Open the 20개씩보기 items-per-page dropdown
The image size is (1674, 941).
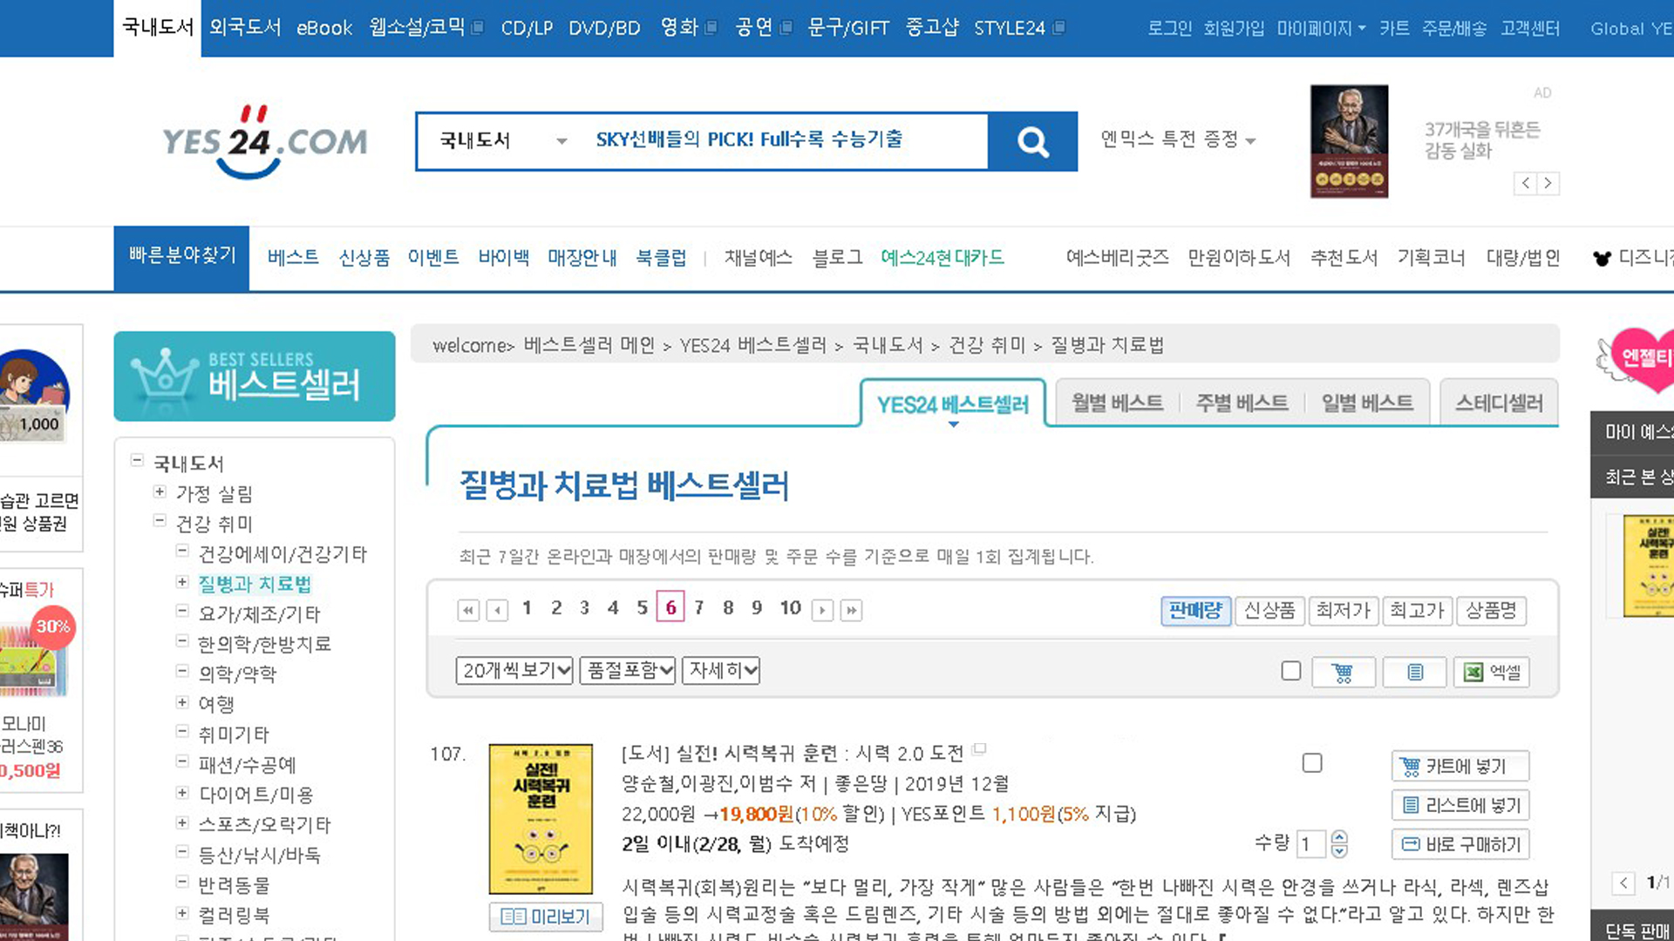514,670
